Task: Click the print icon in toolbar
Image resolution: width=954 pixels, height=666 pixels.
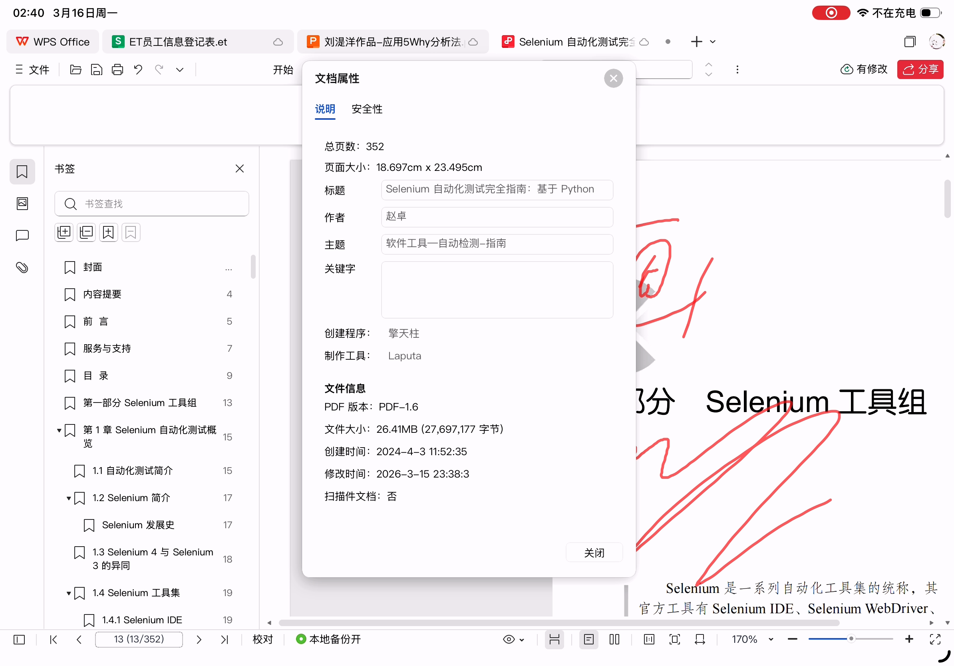Action: [117, 69]
